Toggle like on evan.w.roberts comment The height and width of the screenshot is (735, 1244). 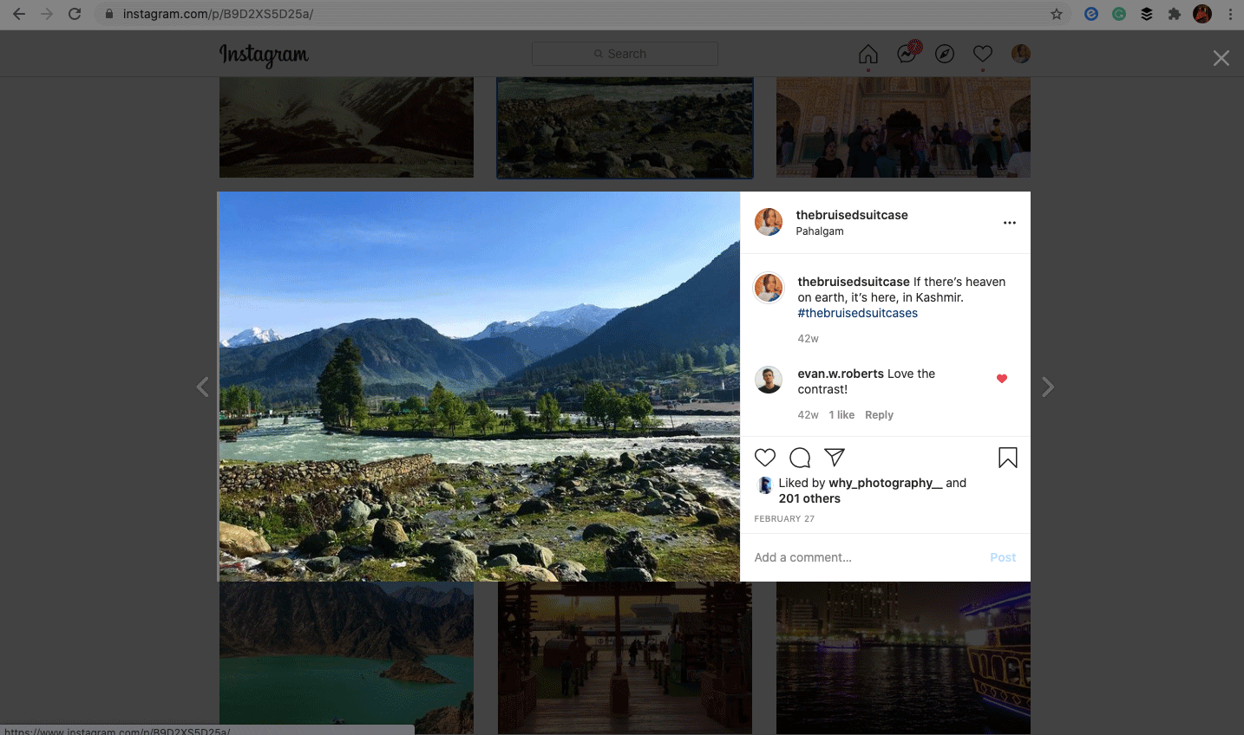tap(1002, 379)
